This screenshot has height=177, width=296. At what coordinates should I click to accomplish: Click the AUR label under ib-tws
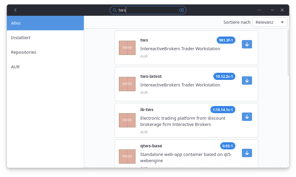[144, 132]
